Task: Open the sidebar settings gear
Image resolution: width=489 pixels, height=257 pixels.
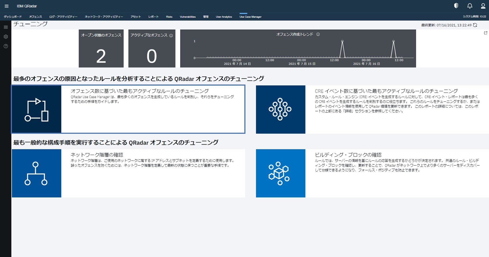Action: 6,37
